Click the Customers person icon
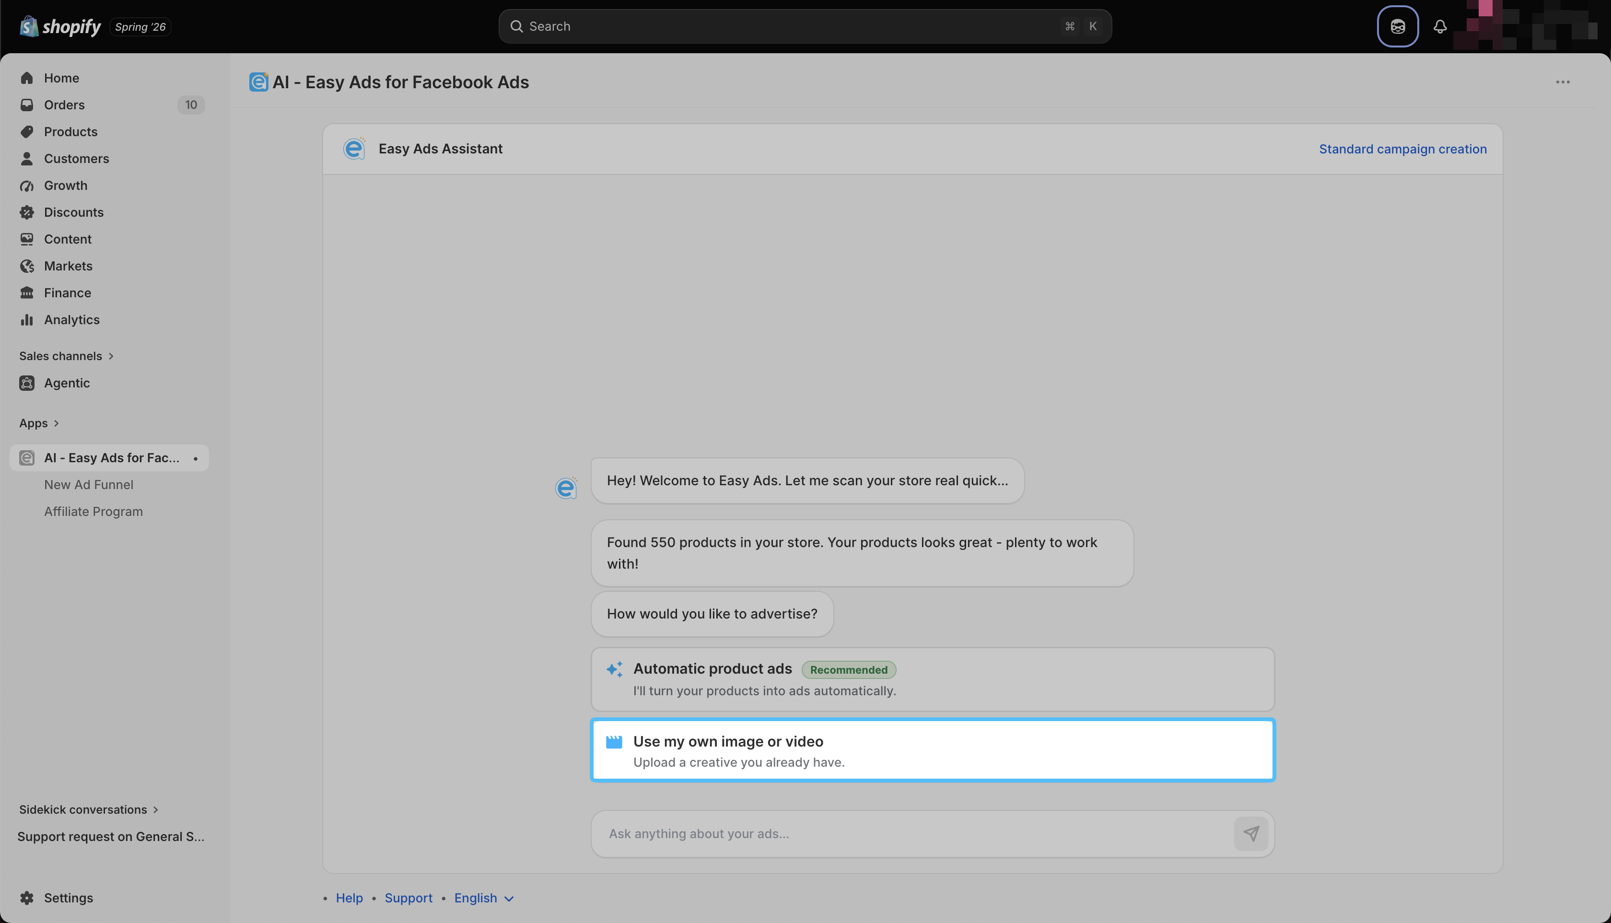 coord(27,159)
